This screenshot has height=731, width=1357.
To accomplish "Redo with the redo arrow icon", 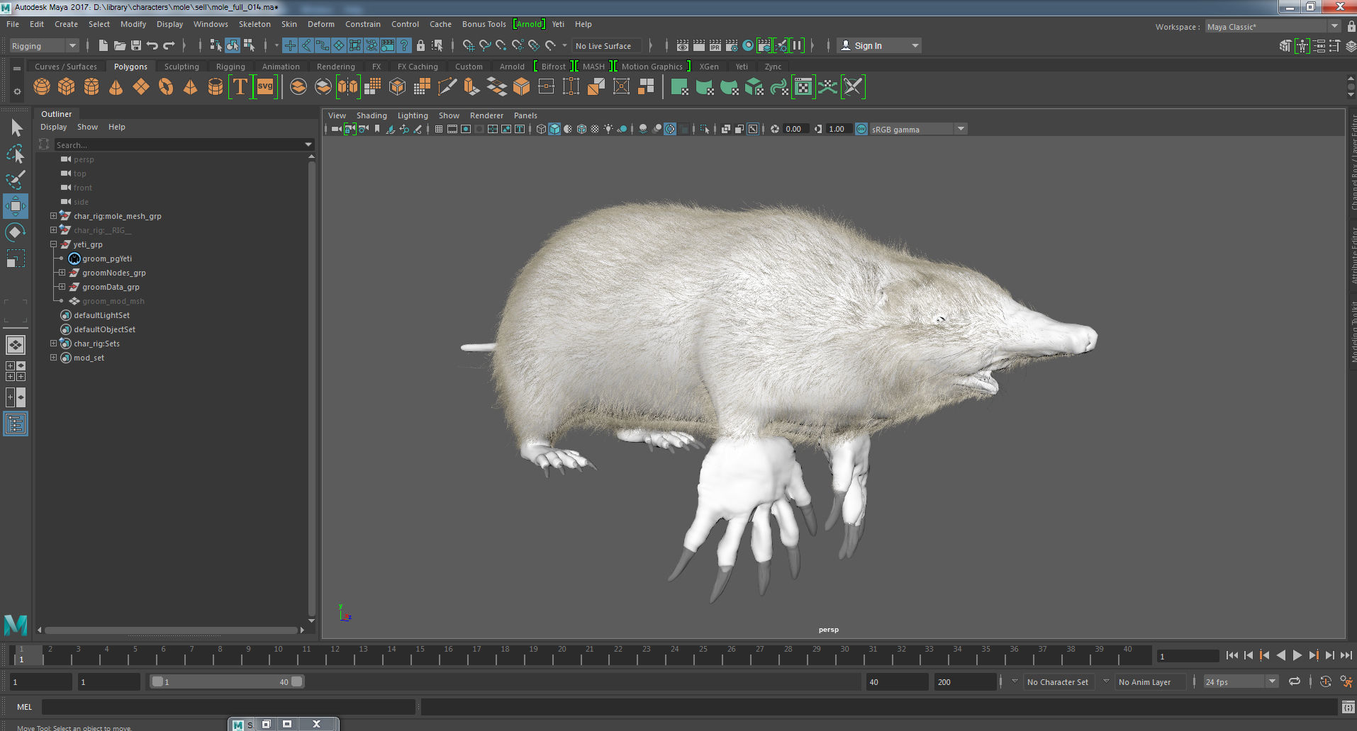I will (x=169, y=45).
